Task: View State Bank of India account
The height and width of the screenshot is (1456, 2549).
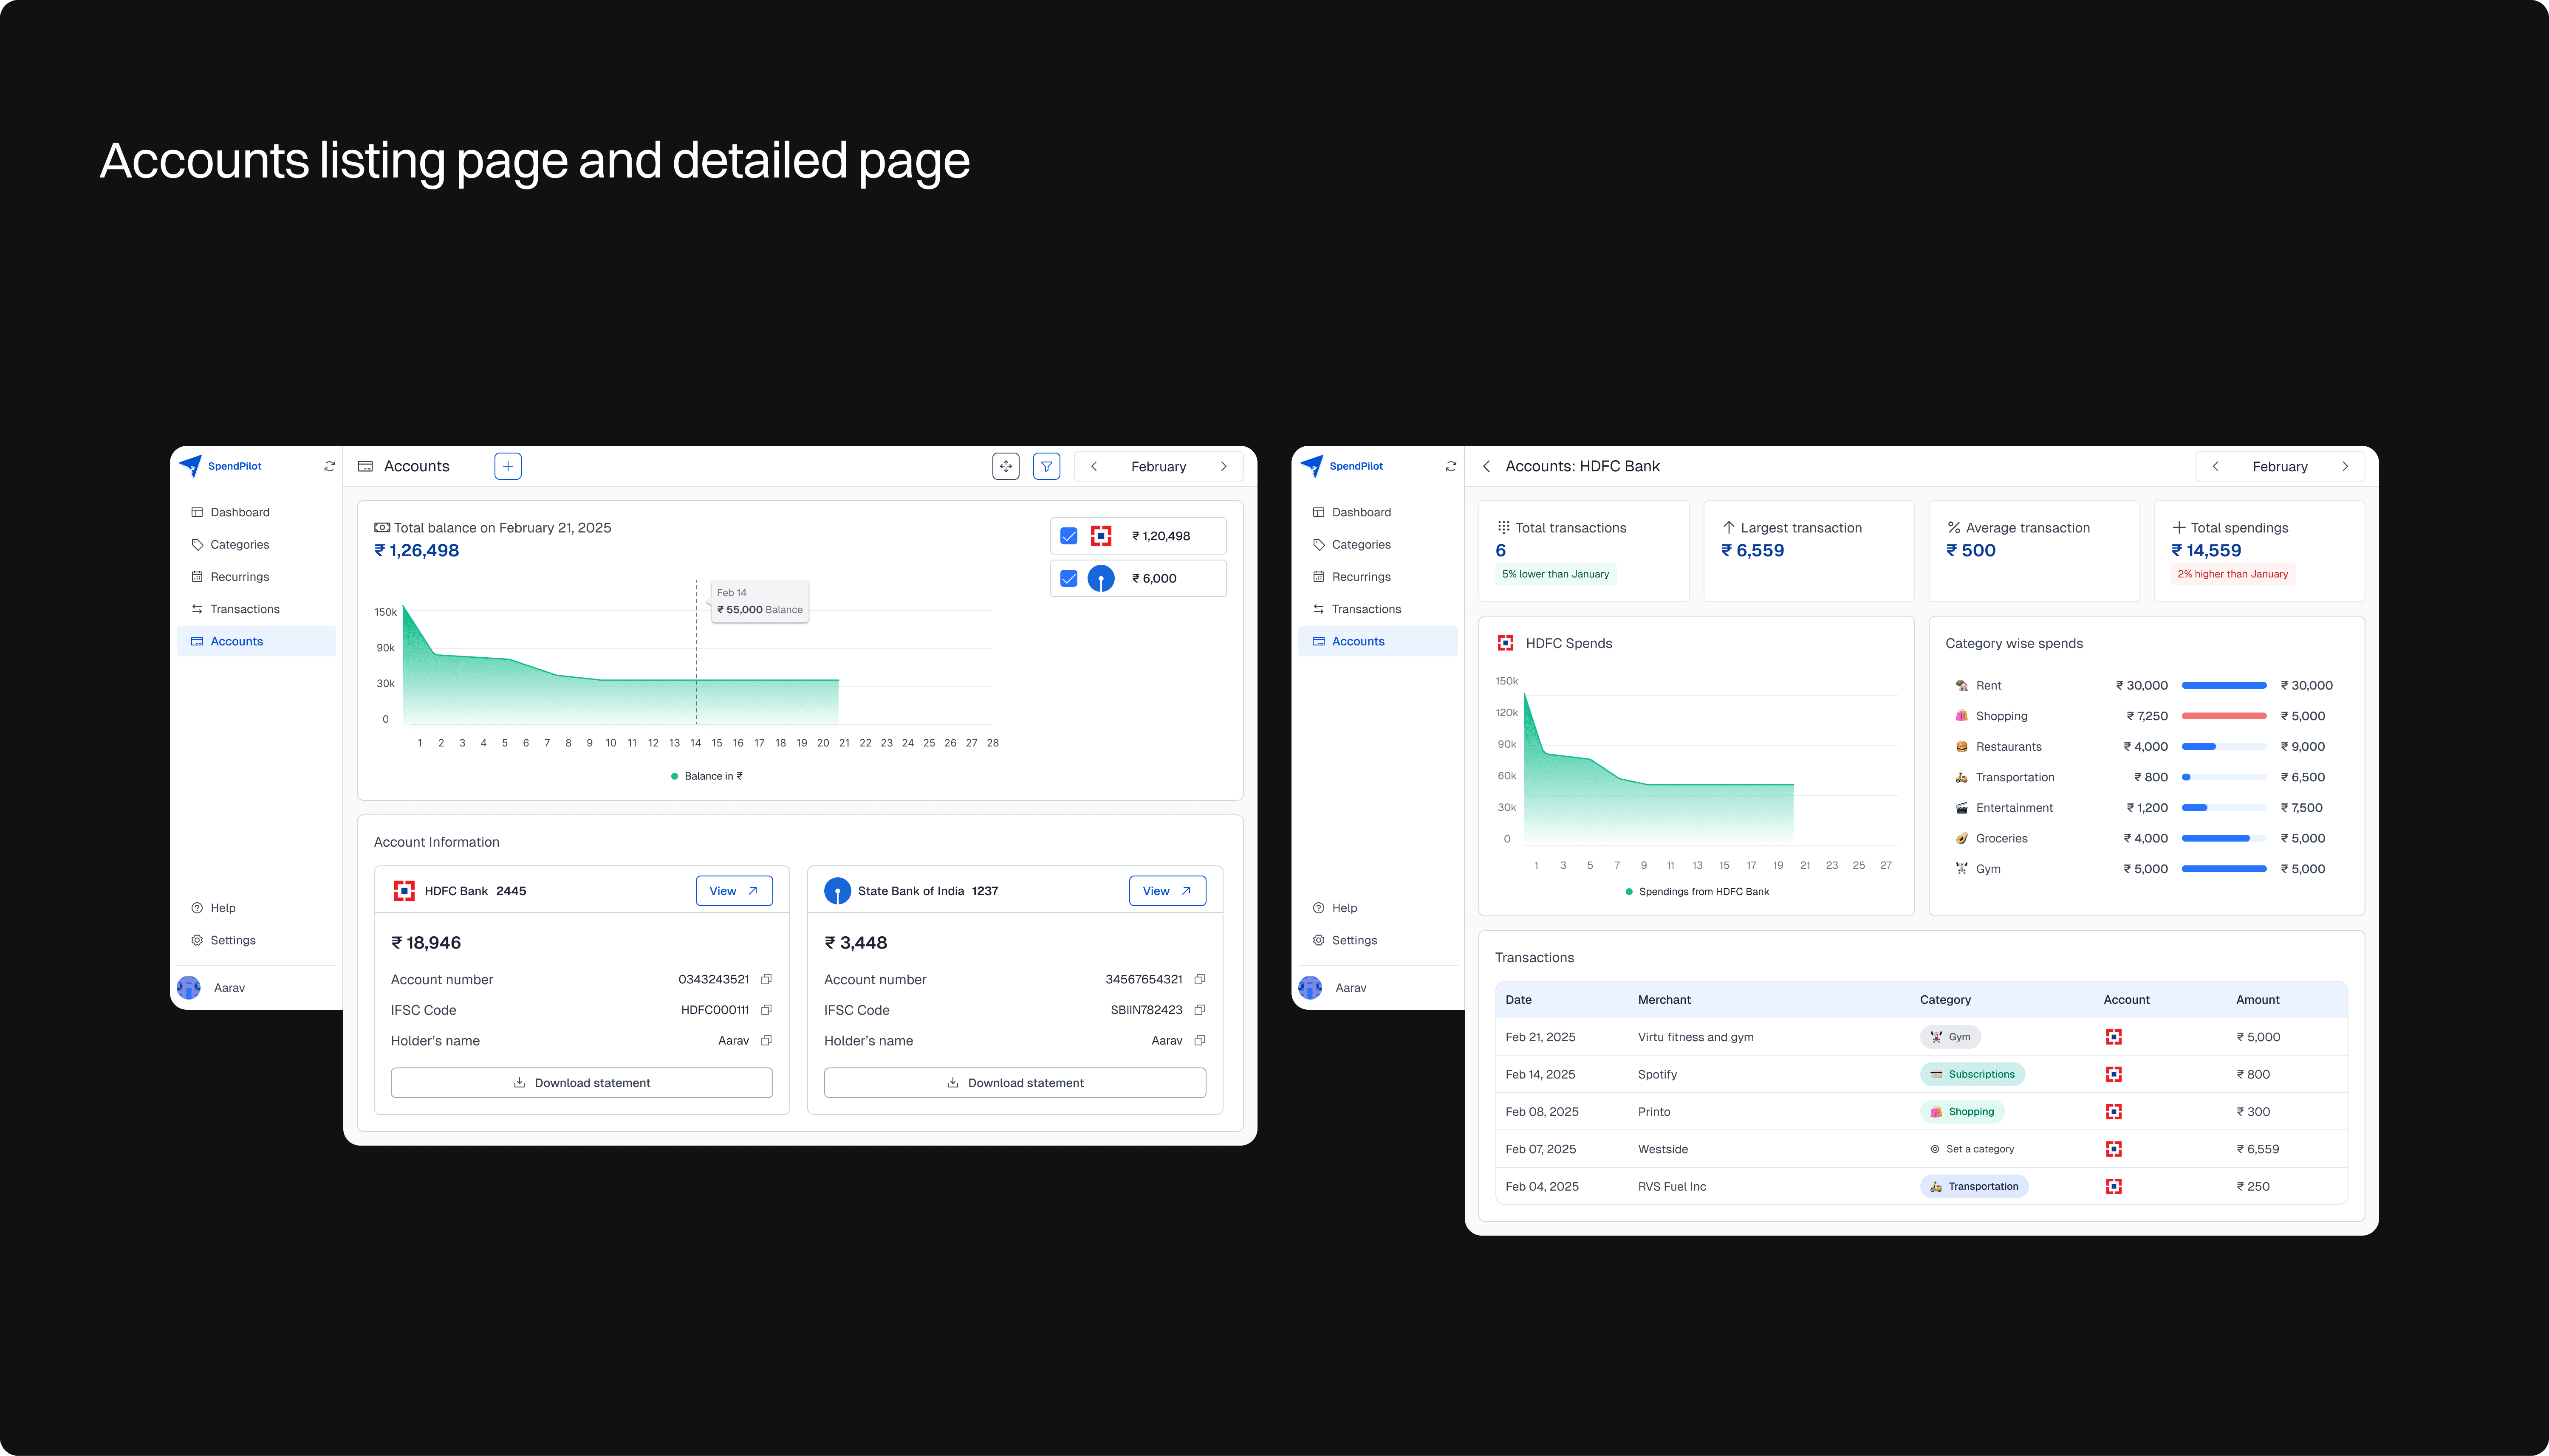Action: click(1167, 891)
